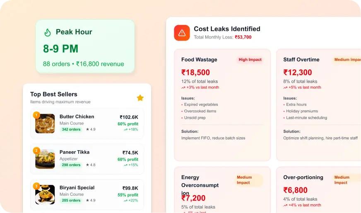
Task: Click the 8-9 PM peak hour value
Action: 60,49
